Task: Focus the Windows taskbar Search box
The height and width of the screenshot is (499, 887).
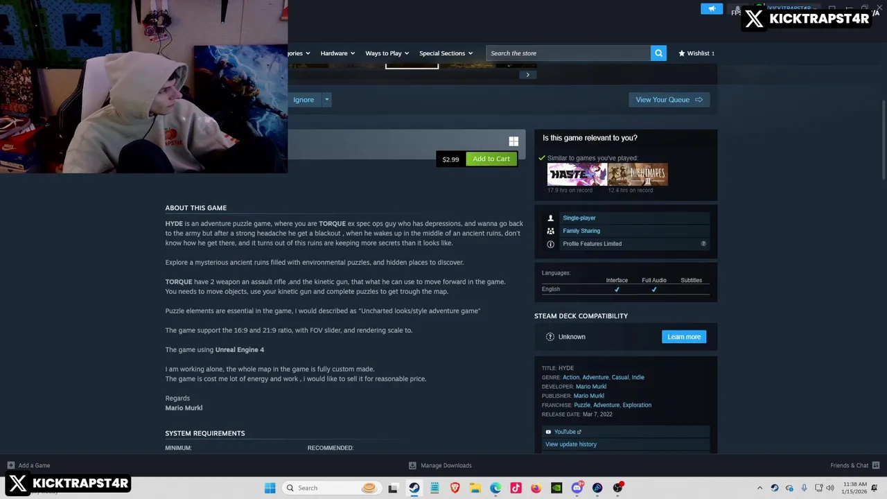Action: pos(331,488)
